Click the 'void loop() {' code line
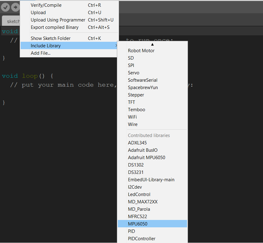Viewport: 263px width, 243px height. (x=28, y=76)
